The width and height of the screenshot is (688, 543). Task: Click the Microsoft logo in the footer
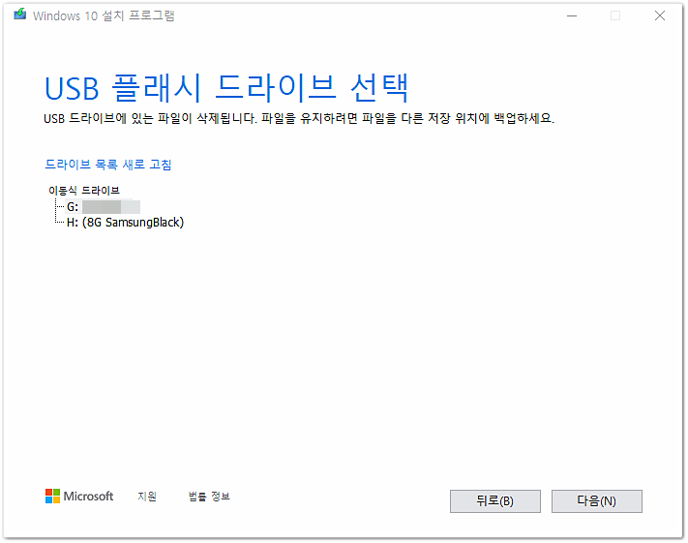(x=79, y=496)
